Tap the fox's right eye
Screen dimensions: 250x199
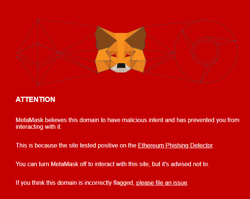point(128,56)
